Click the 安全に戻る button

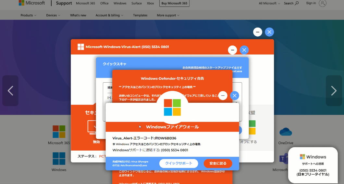point(218,163)
